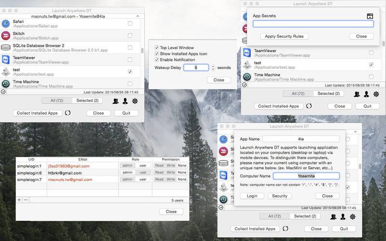The width and height of the screenshot is (386, 241).
Task: Adjust Wakeup Delay stepper arrows
Action: (213, 67)
